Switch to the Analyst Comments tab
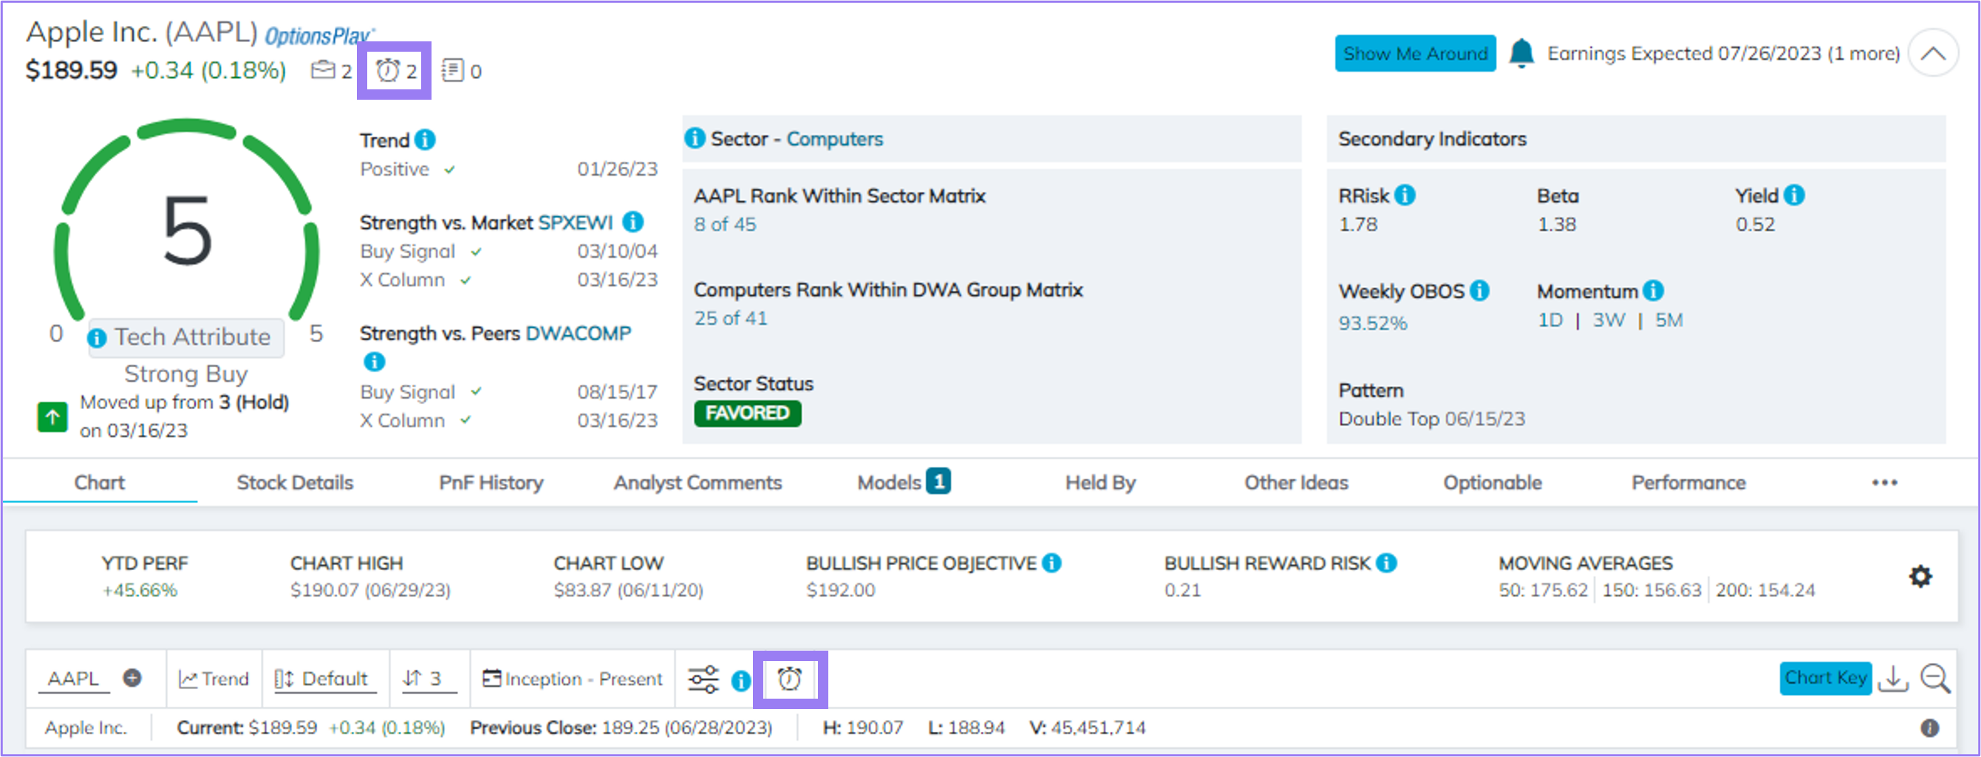The image size is (1981, 757). [697, 483]
